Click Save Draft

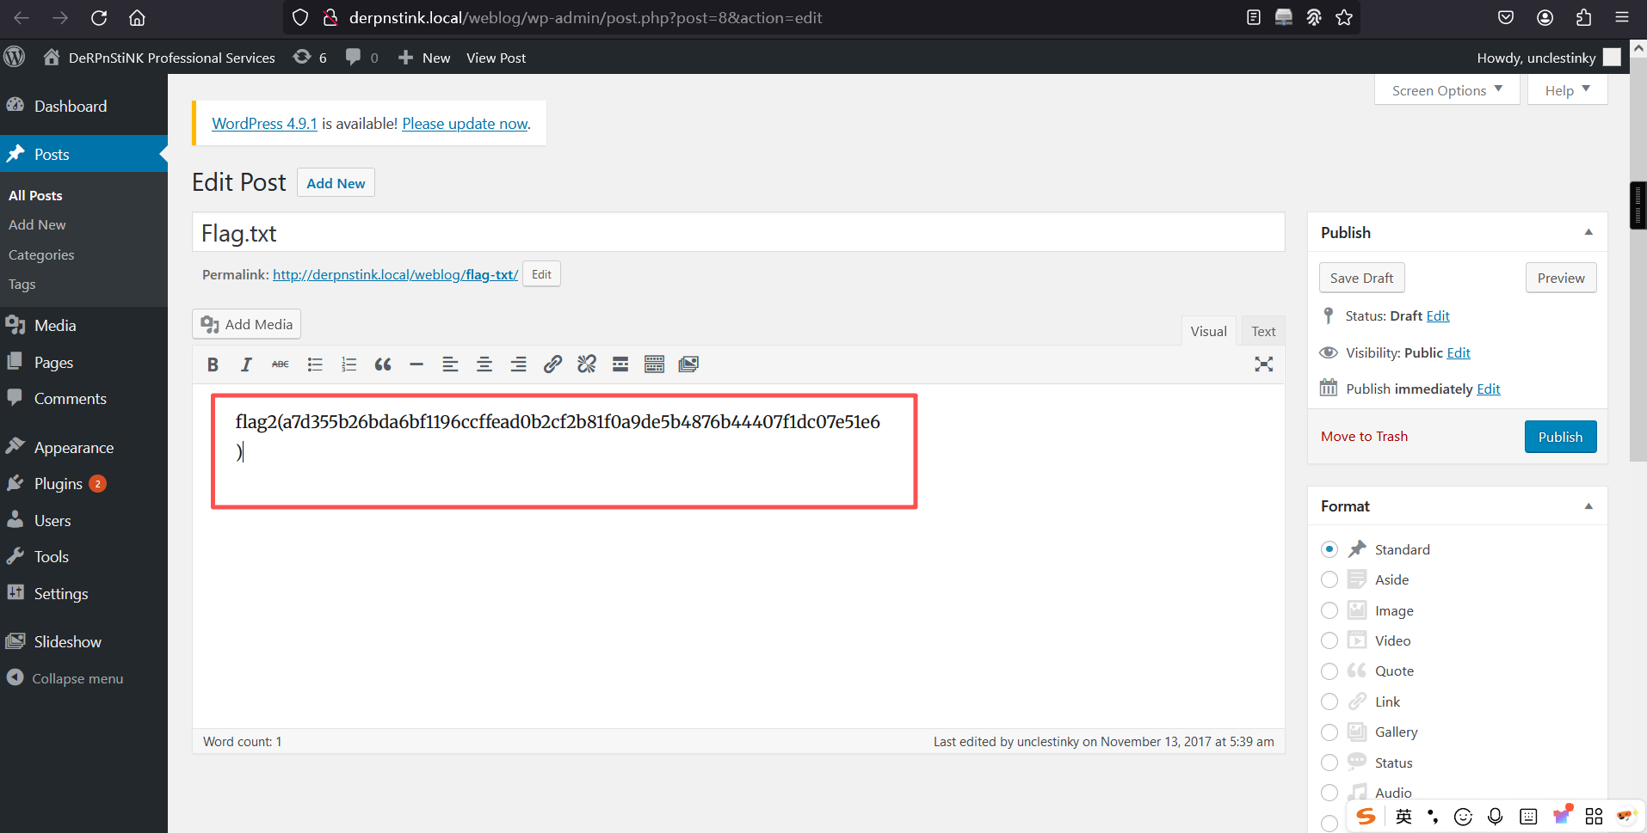[1361, 278]
